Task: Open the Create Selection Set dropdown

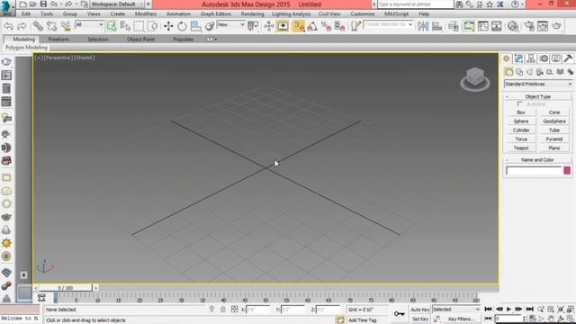Action: 388,24
